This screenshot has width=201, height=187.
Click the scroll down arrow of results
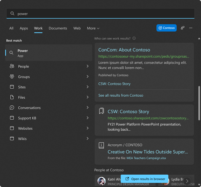[x=199, y=185]
